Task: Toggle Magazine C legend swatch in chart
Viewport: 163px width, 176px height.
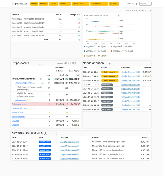Action: click(x=84, y=51)
